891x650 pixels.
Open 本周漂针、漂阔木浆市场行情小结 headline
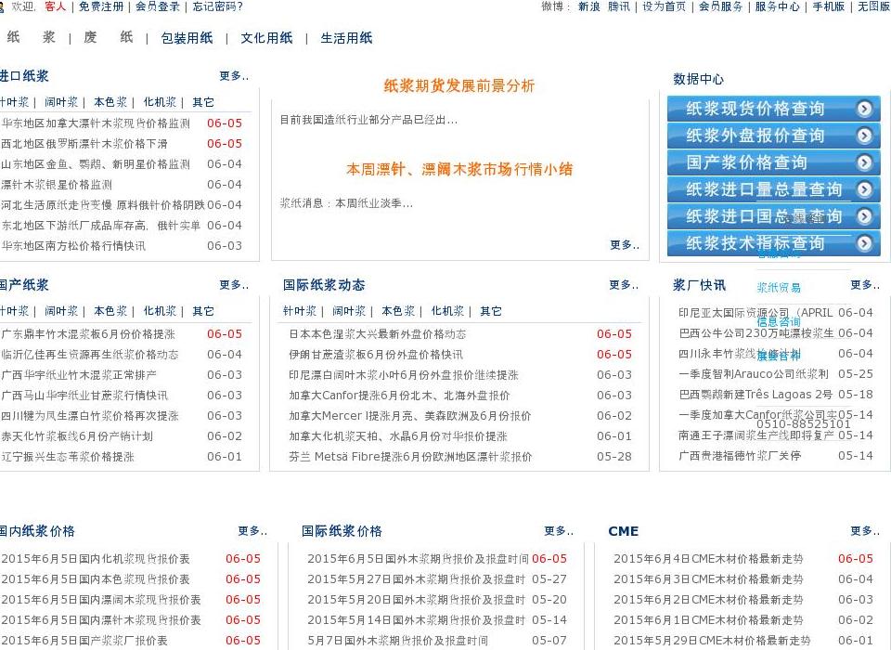tap(459, 169)
